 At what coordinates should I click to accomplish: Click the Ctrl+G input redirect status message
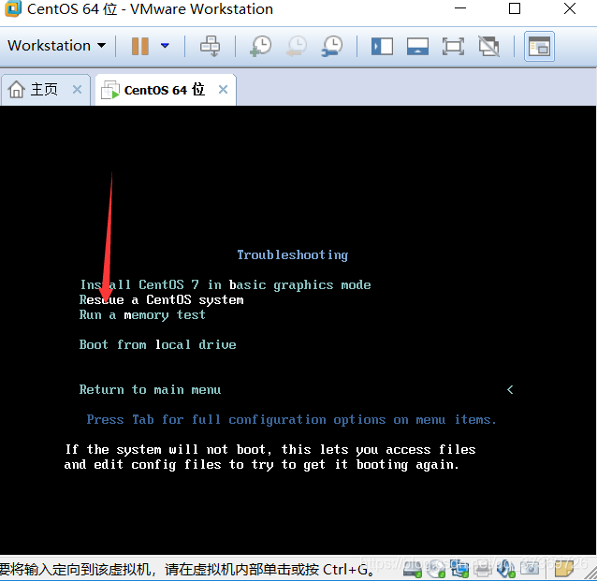(x=187, y=570)
